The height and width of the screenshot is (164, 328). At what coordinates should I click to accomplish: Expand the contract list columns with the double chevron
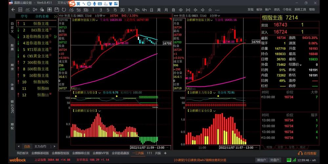[55, 16]
